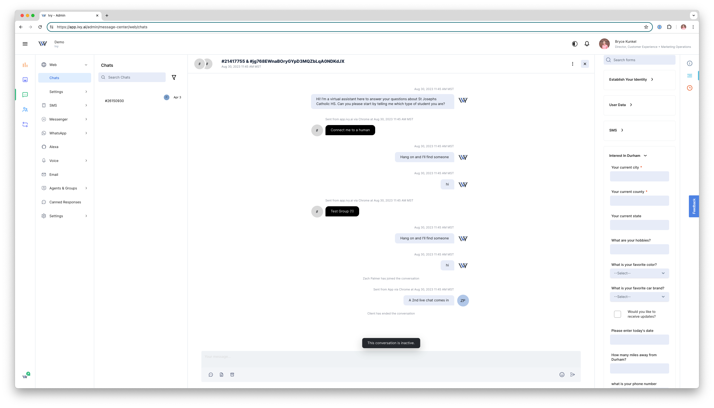Attach a file to message
Image resolution: width=714 pixels, height=408 pixels.
tap(221, 375)
